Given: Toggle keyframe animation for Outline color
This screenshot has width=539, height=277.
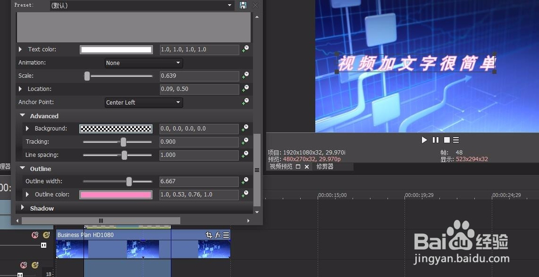Looking at the screenshot, I should (245, 194).
